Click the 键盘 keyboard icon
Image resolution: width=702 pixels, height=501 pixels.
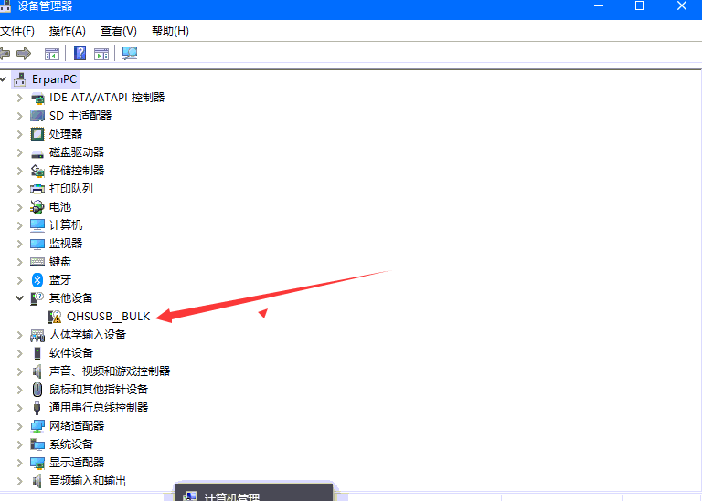click(x=37, y=262)
